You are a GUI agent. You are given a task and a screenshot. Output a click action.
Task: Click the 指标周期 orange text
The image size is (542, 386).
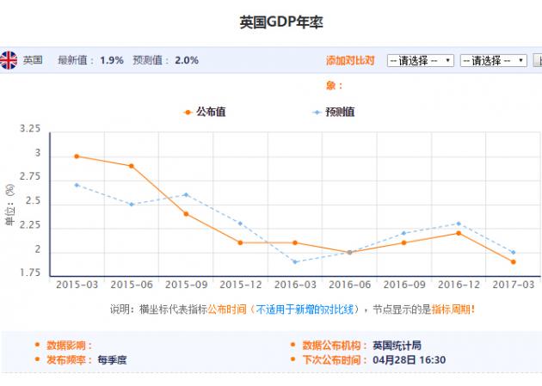pos(451,309)
